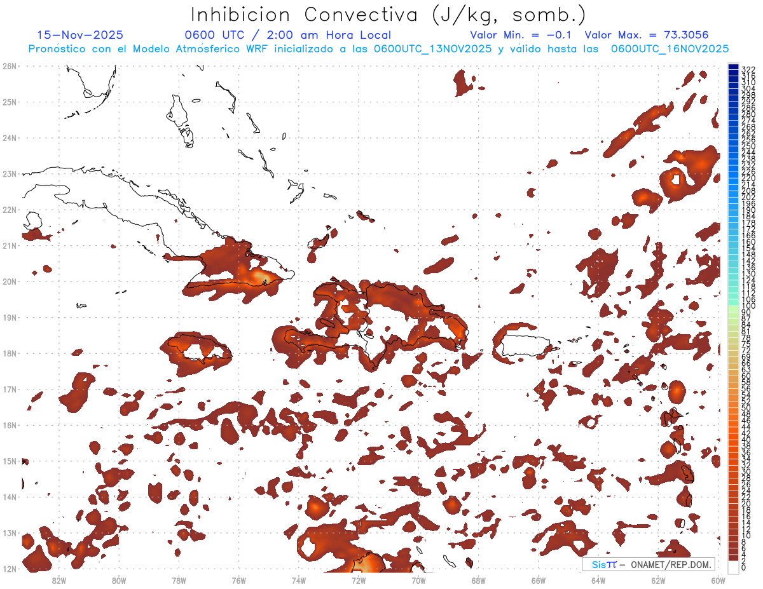Click the "14N" latitude label
Viewport: 763px width, 589px height.
pyautogui.click(x=10, y=497)
